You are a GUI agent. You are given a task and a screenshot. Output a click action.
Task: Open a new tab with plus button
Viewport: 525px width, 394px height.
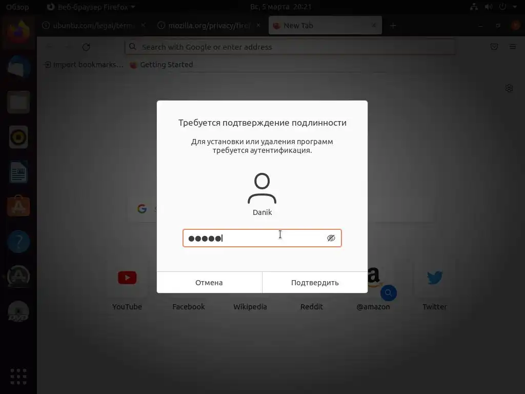tap(393, 26)
